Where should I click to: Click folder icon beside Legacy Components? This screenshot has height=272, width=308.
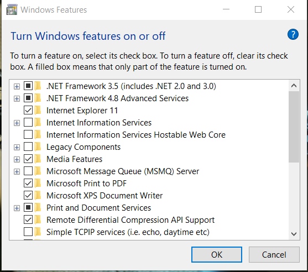38,147
